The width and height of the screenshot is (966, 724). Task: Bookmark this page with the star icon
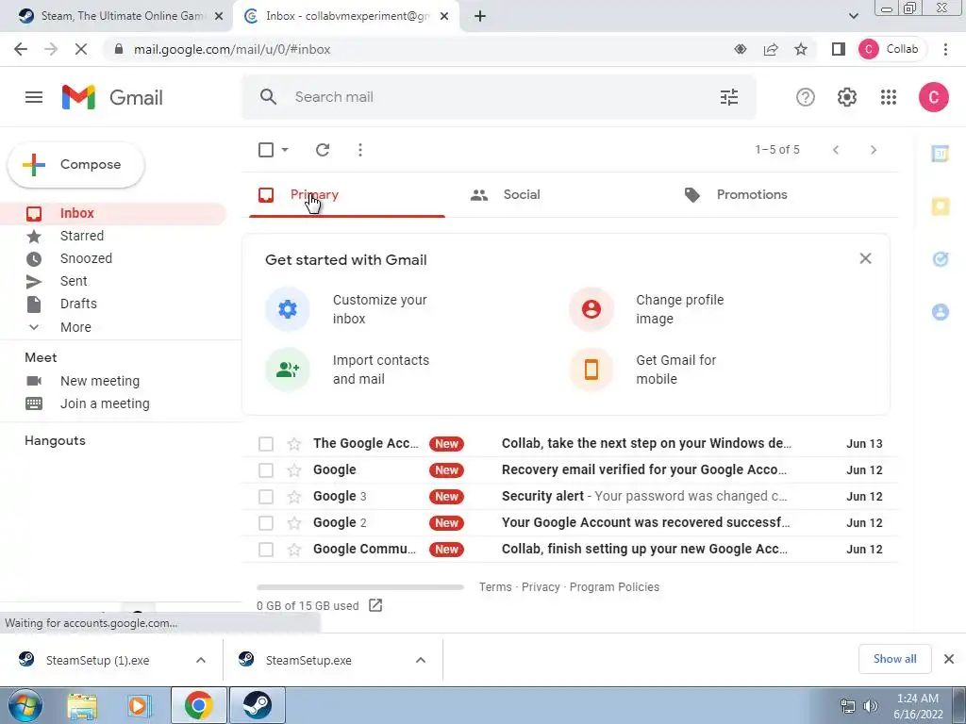(800, 49)
